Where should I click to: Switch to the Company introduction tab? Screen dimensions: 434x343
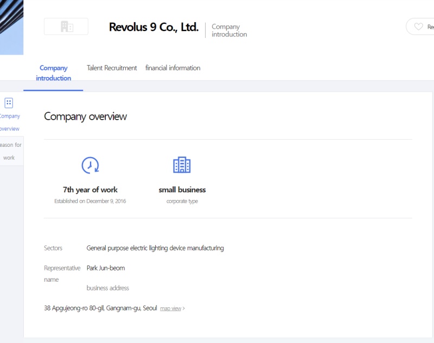coord(53,73)
